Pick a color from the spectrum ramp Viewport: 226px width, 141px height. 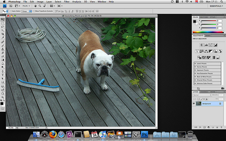[208, 32]
